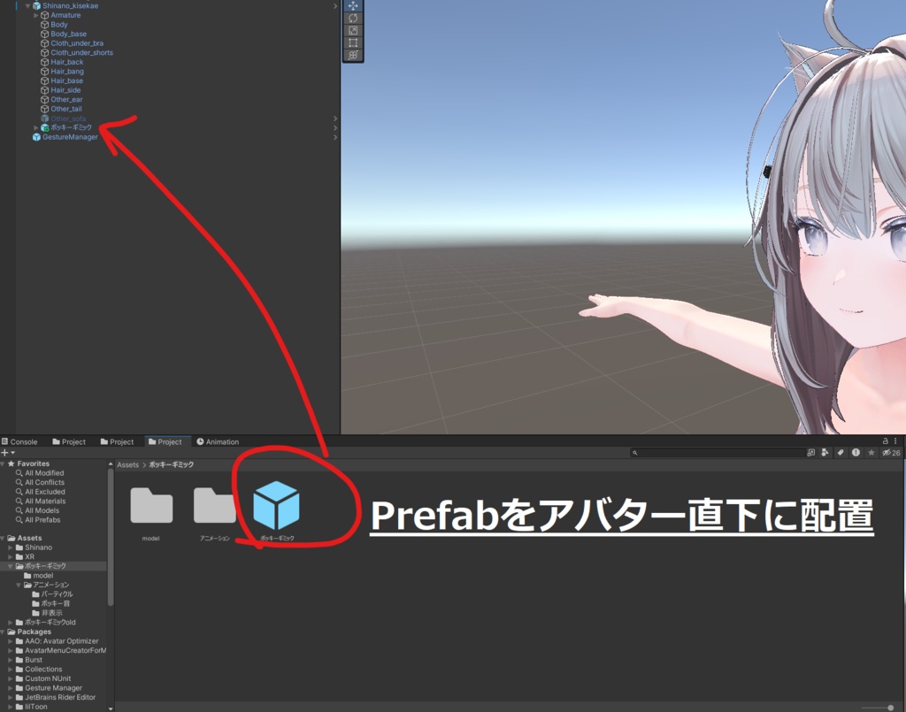Select the 非表示 folder in the tree
906x712 pixels.
pyautogui.click(x=51, y=613)
